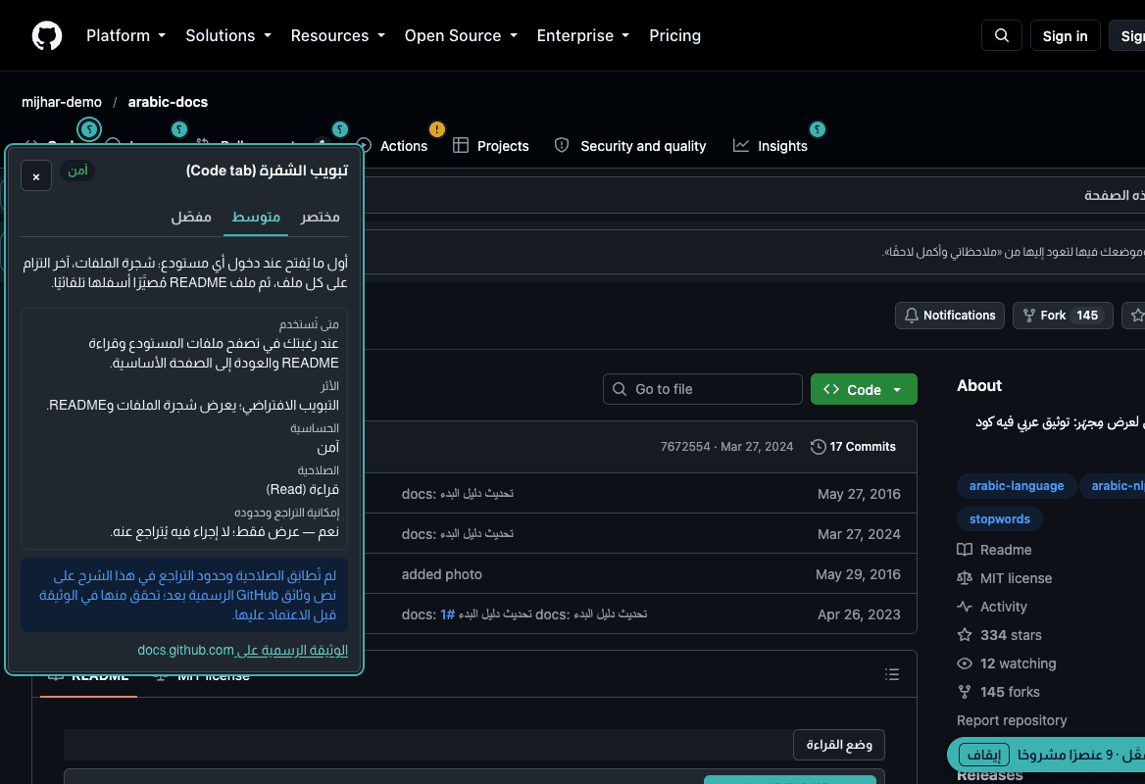This screenshot has width=1145, height=784.
Task: Click the teal help badge above Pull requests
Action: (339, 129)
